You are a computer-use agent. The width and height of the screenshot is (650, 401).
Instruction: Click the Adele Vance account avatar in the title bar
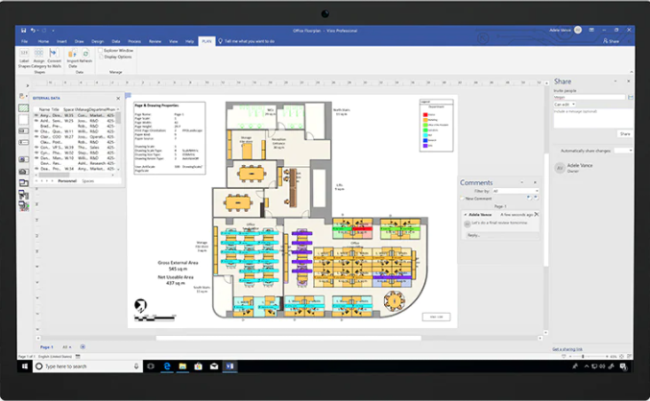pos(578,30)
